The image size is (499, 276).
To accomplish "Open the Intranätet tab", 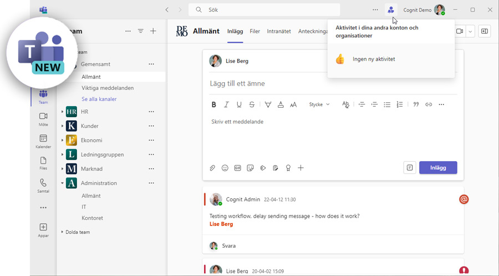I will pyautogui.click(x=279, y=32).
